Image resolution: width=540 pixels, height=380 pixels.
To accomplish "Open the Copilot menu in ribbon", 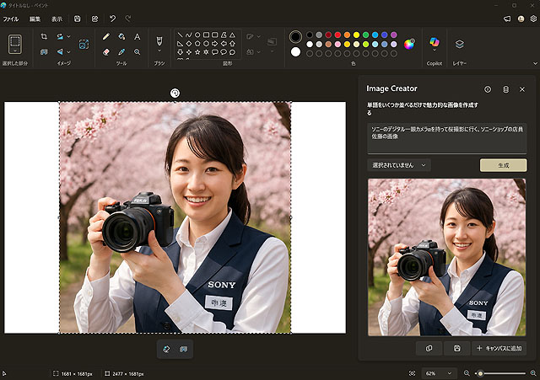I will [x=435, y=44].
